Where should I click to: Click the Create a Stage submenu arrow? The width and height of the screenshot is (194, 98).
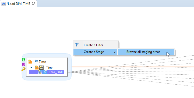[115, 52]
